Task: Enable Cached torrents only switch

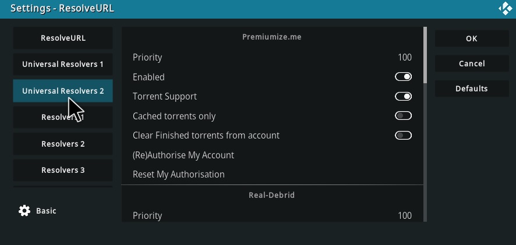Action: click(x=403, y=116)
